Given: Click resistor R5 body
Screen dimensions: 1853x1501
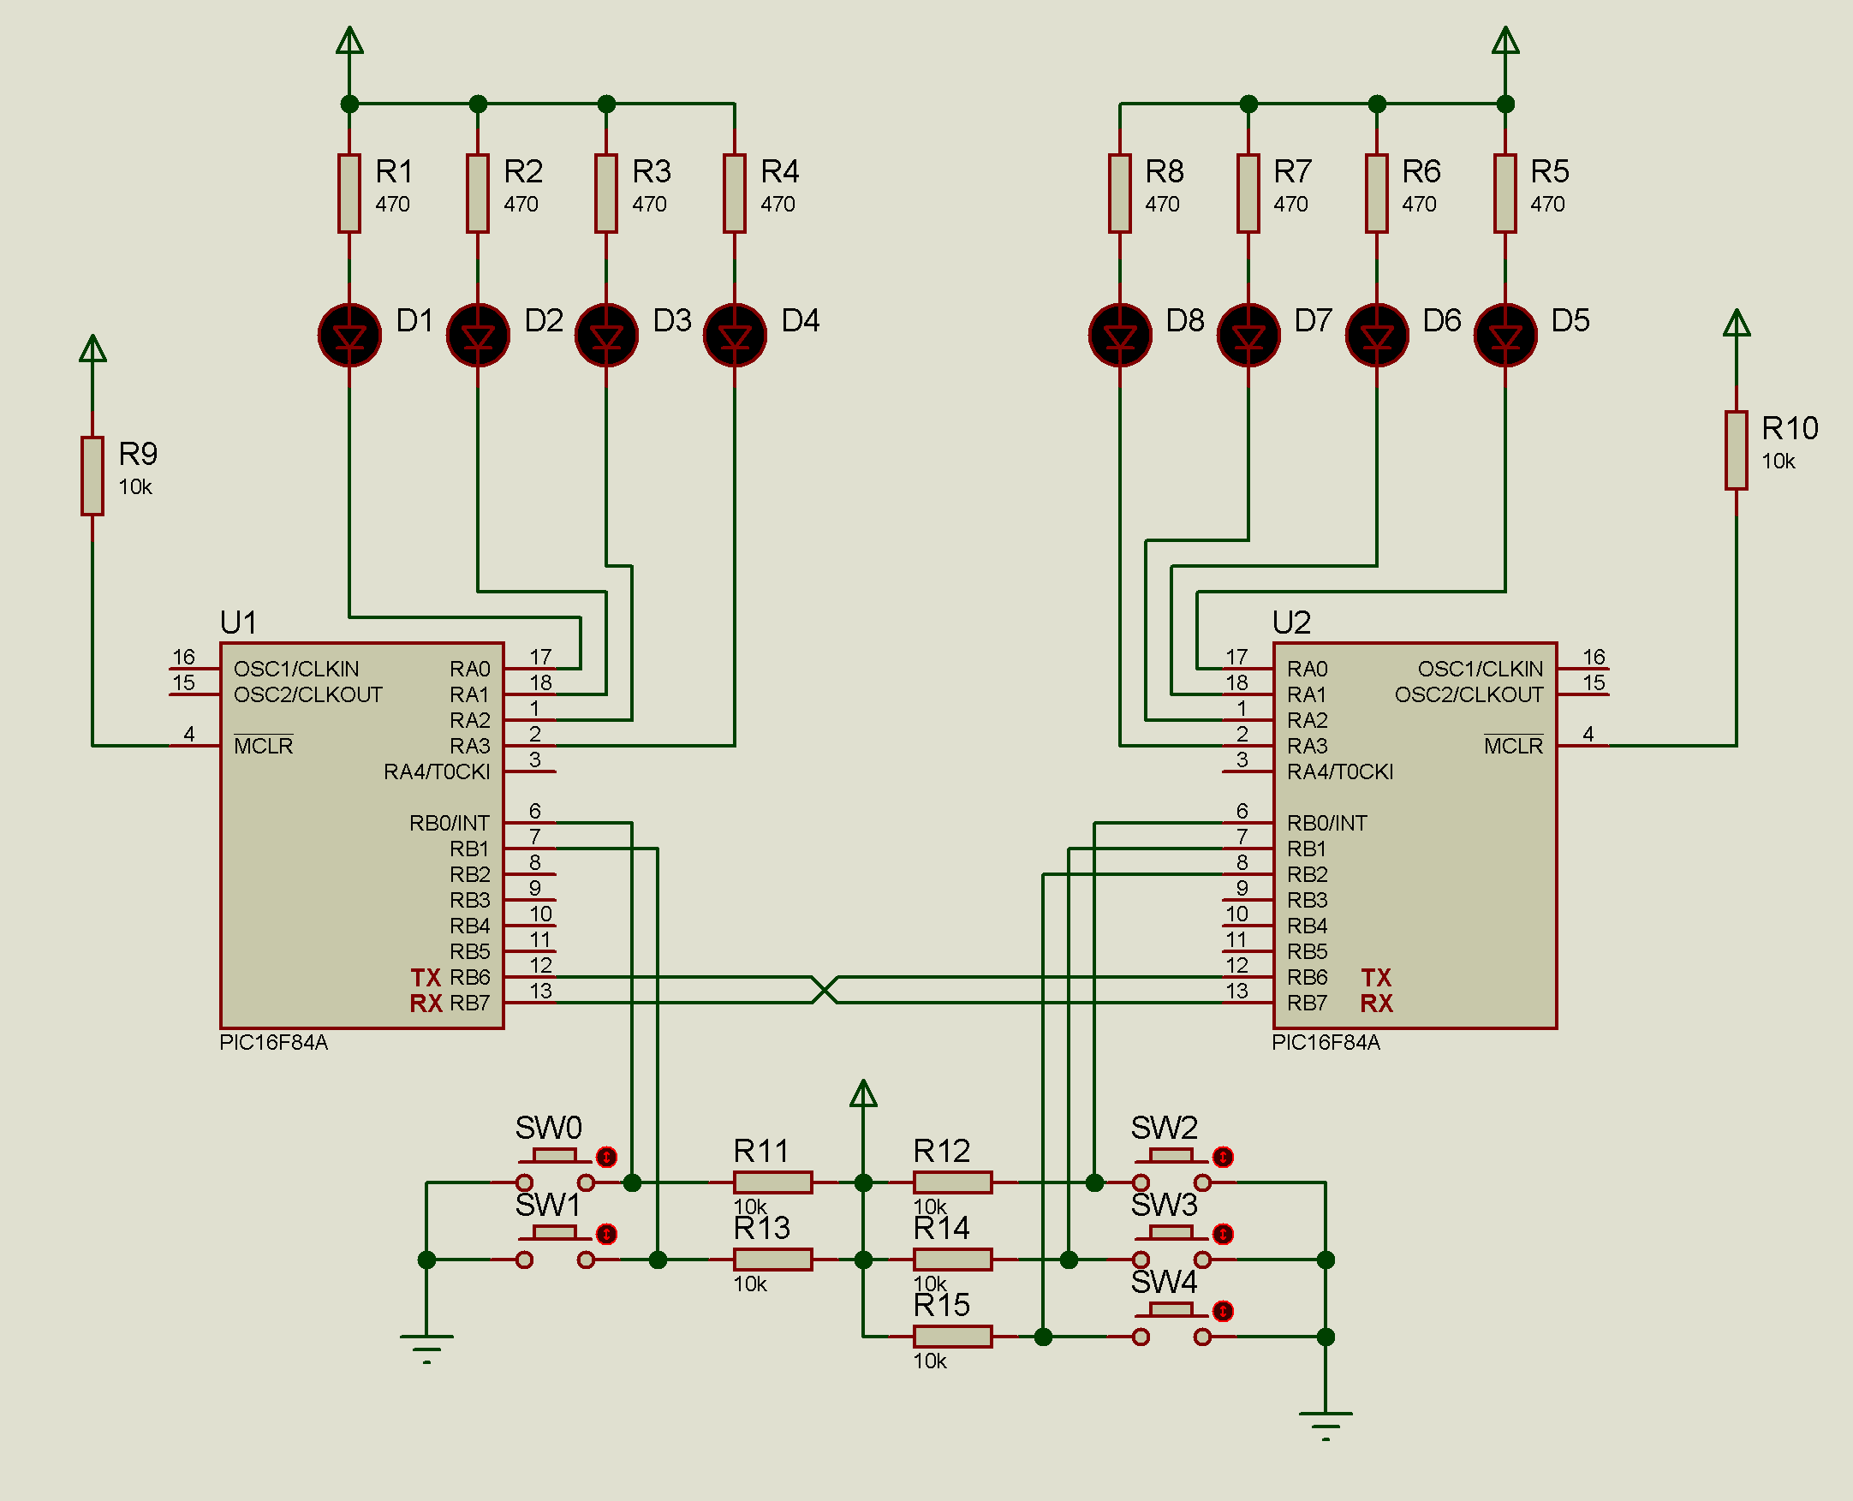Looking at the screenshot, I should [1504, 194].
